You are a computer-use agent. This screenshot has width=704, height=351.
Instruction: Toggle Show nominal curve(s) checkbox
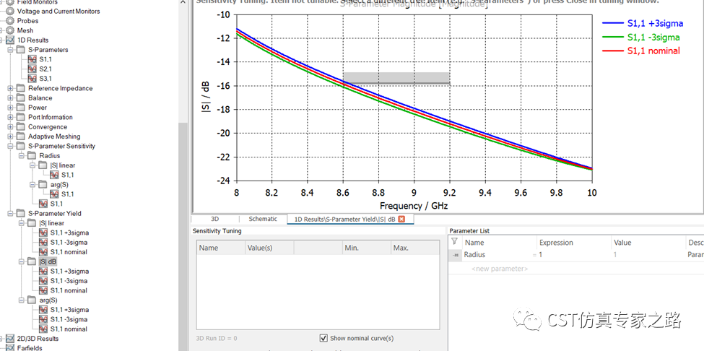(x=323, y=338)
